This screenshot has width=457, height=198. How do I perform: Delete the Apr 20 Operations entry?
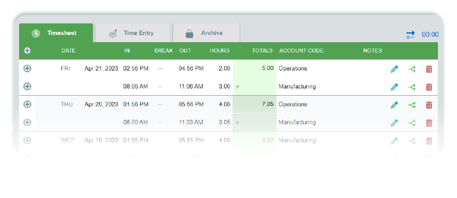[x=429, y=105]
